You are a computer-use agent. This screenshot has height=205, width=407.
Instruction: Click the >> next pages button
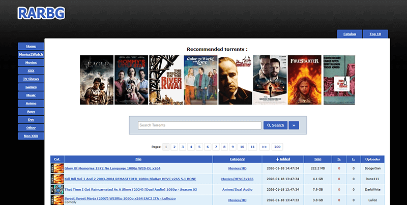coord(264,147)
